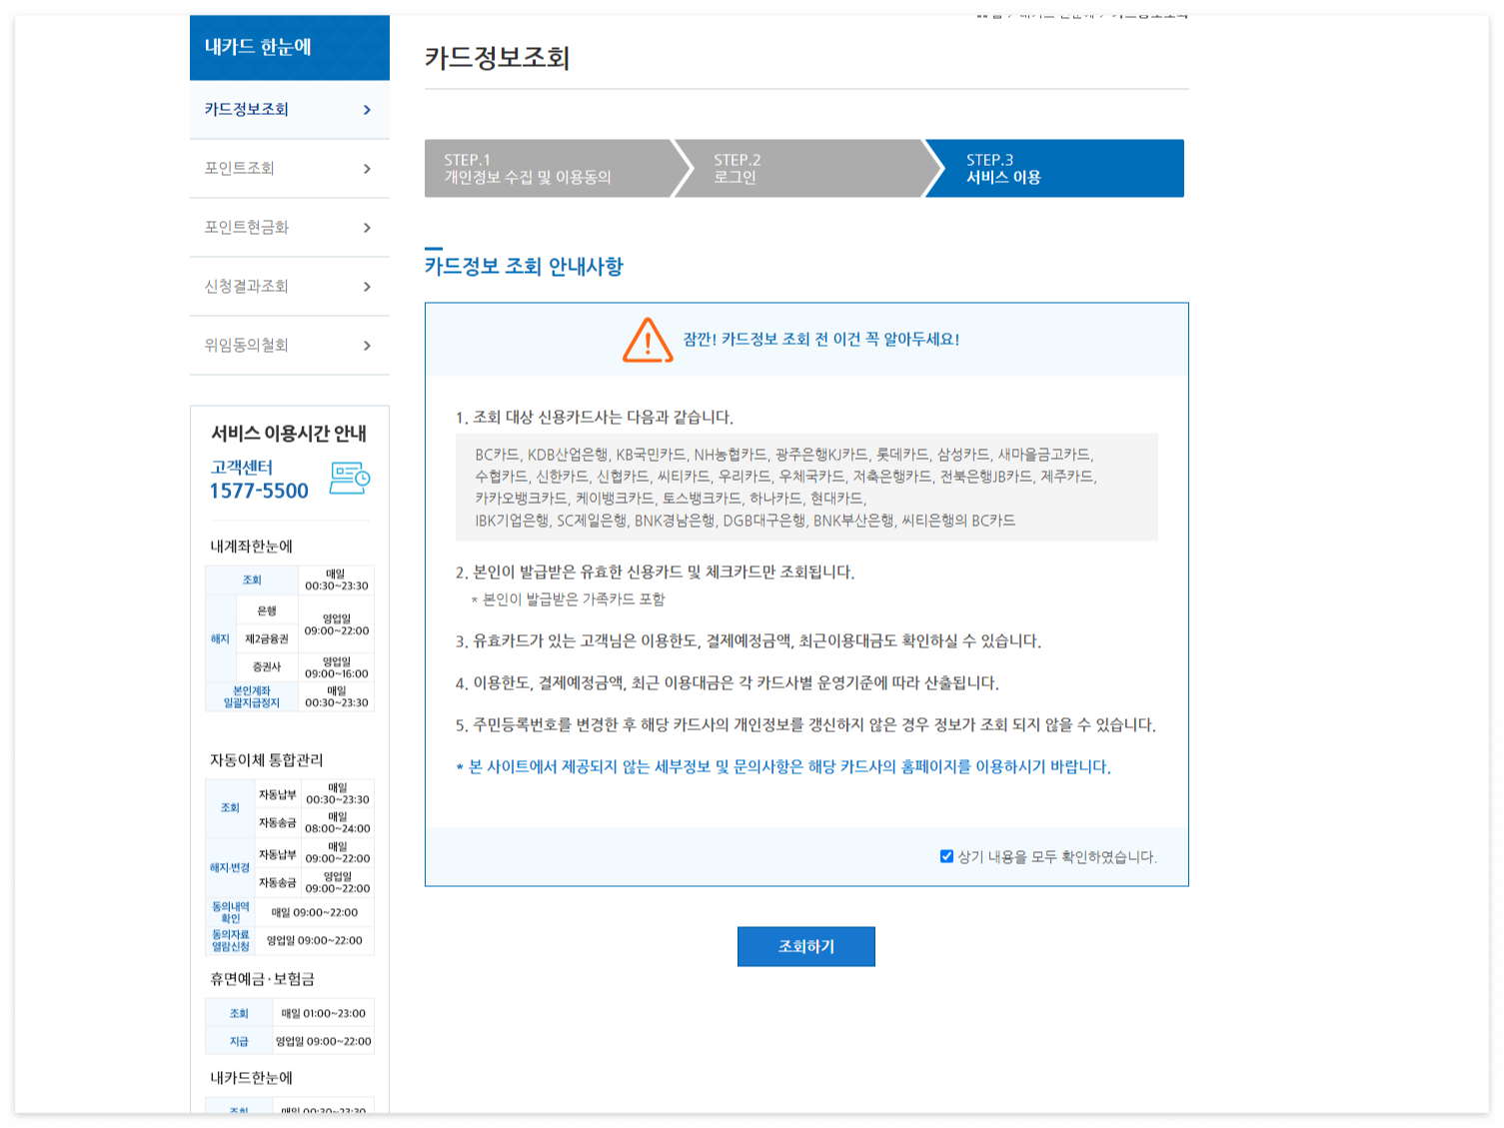Open the 포인트현금화 sidebar menu
1504x1128 pixels.
[290, 228]
